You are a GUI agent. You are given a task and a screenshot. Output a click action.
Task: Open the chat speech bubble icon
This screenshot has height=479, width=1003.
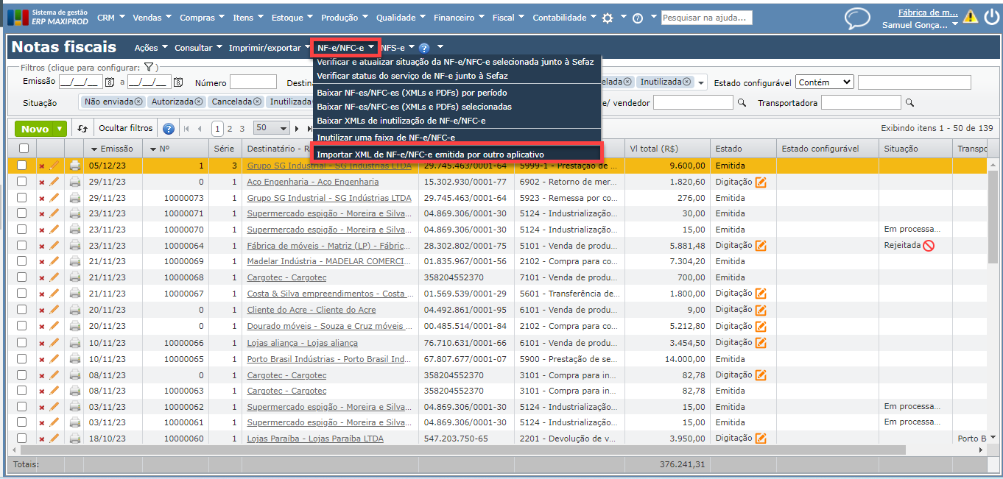[856, 18]
